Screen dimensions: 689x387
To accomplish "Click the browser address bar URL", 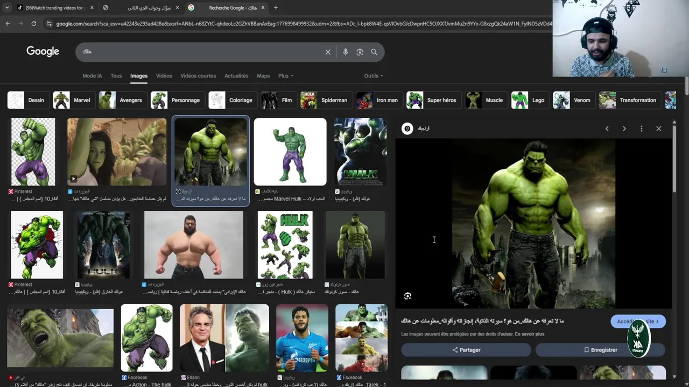I will pyautogui.click(x=303, y=24).
